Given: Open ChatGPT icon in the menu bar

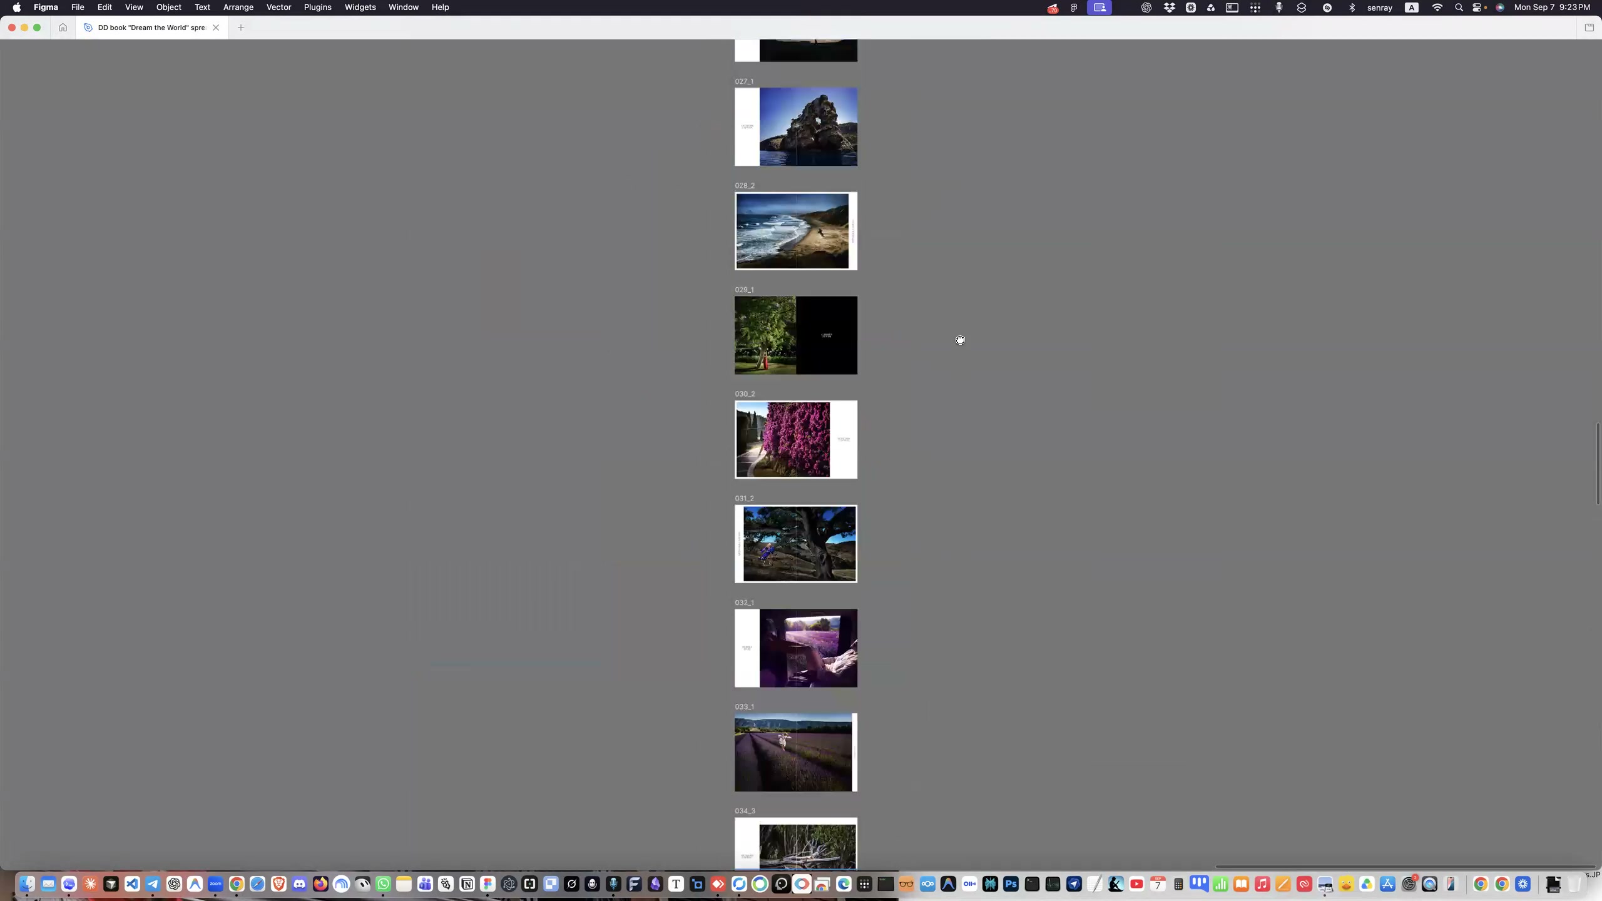Looking at the screenshot, I should [x=1146, y=8].
